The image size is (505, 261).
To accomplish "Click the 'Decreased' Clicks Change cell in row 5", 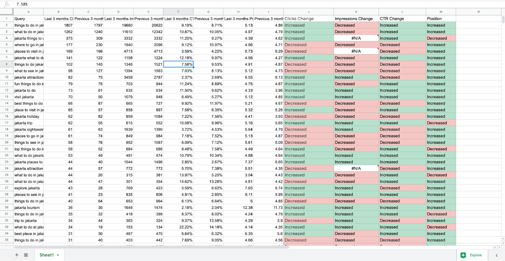I will coord(308,45).
